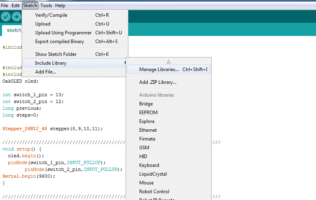Open the File menu
The image size is (316, 200).
(x=4, y=6)
